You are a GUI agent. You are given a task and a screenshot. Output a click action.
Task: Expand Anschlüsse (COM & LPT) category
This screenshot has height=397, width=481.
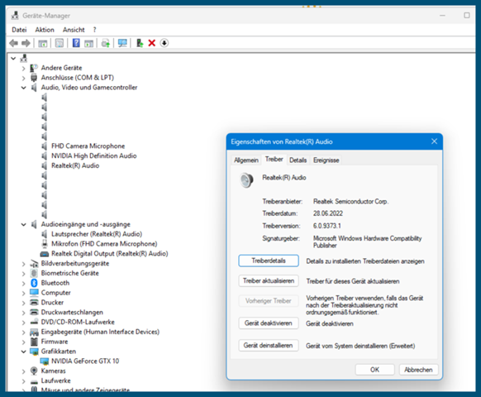(x=24, y=78)
